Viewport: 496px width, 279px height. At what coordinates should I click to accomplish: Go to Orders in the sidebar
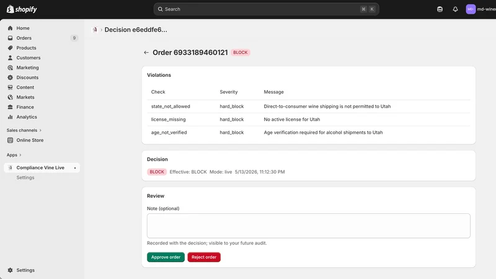[24, 38]
